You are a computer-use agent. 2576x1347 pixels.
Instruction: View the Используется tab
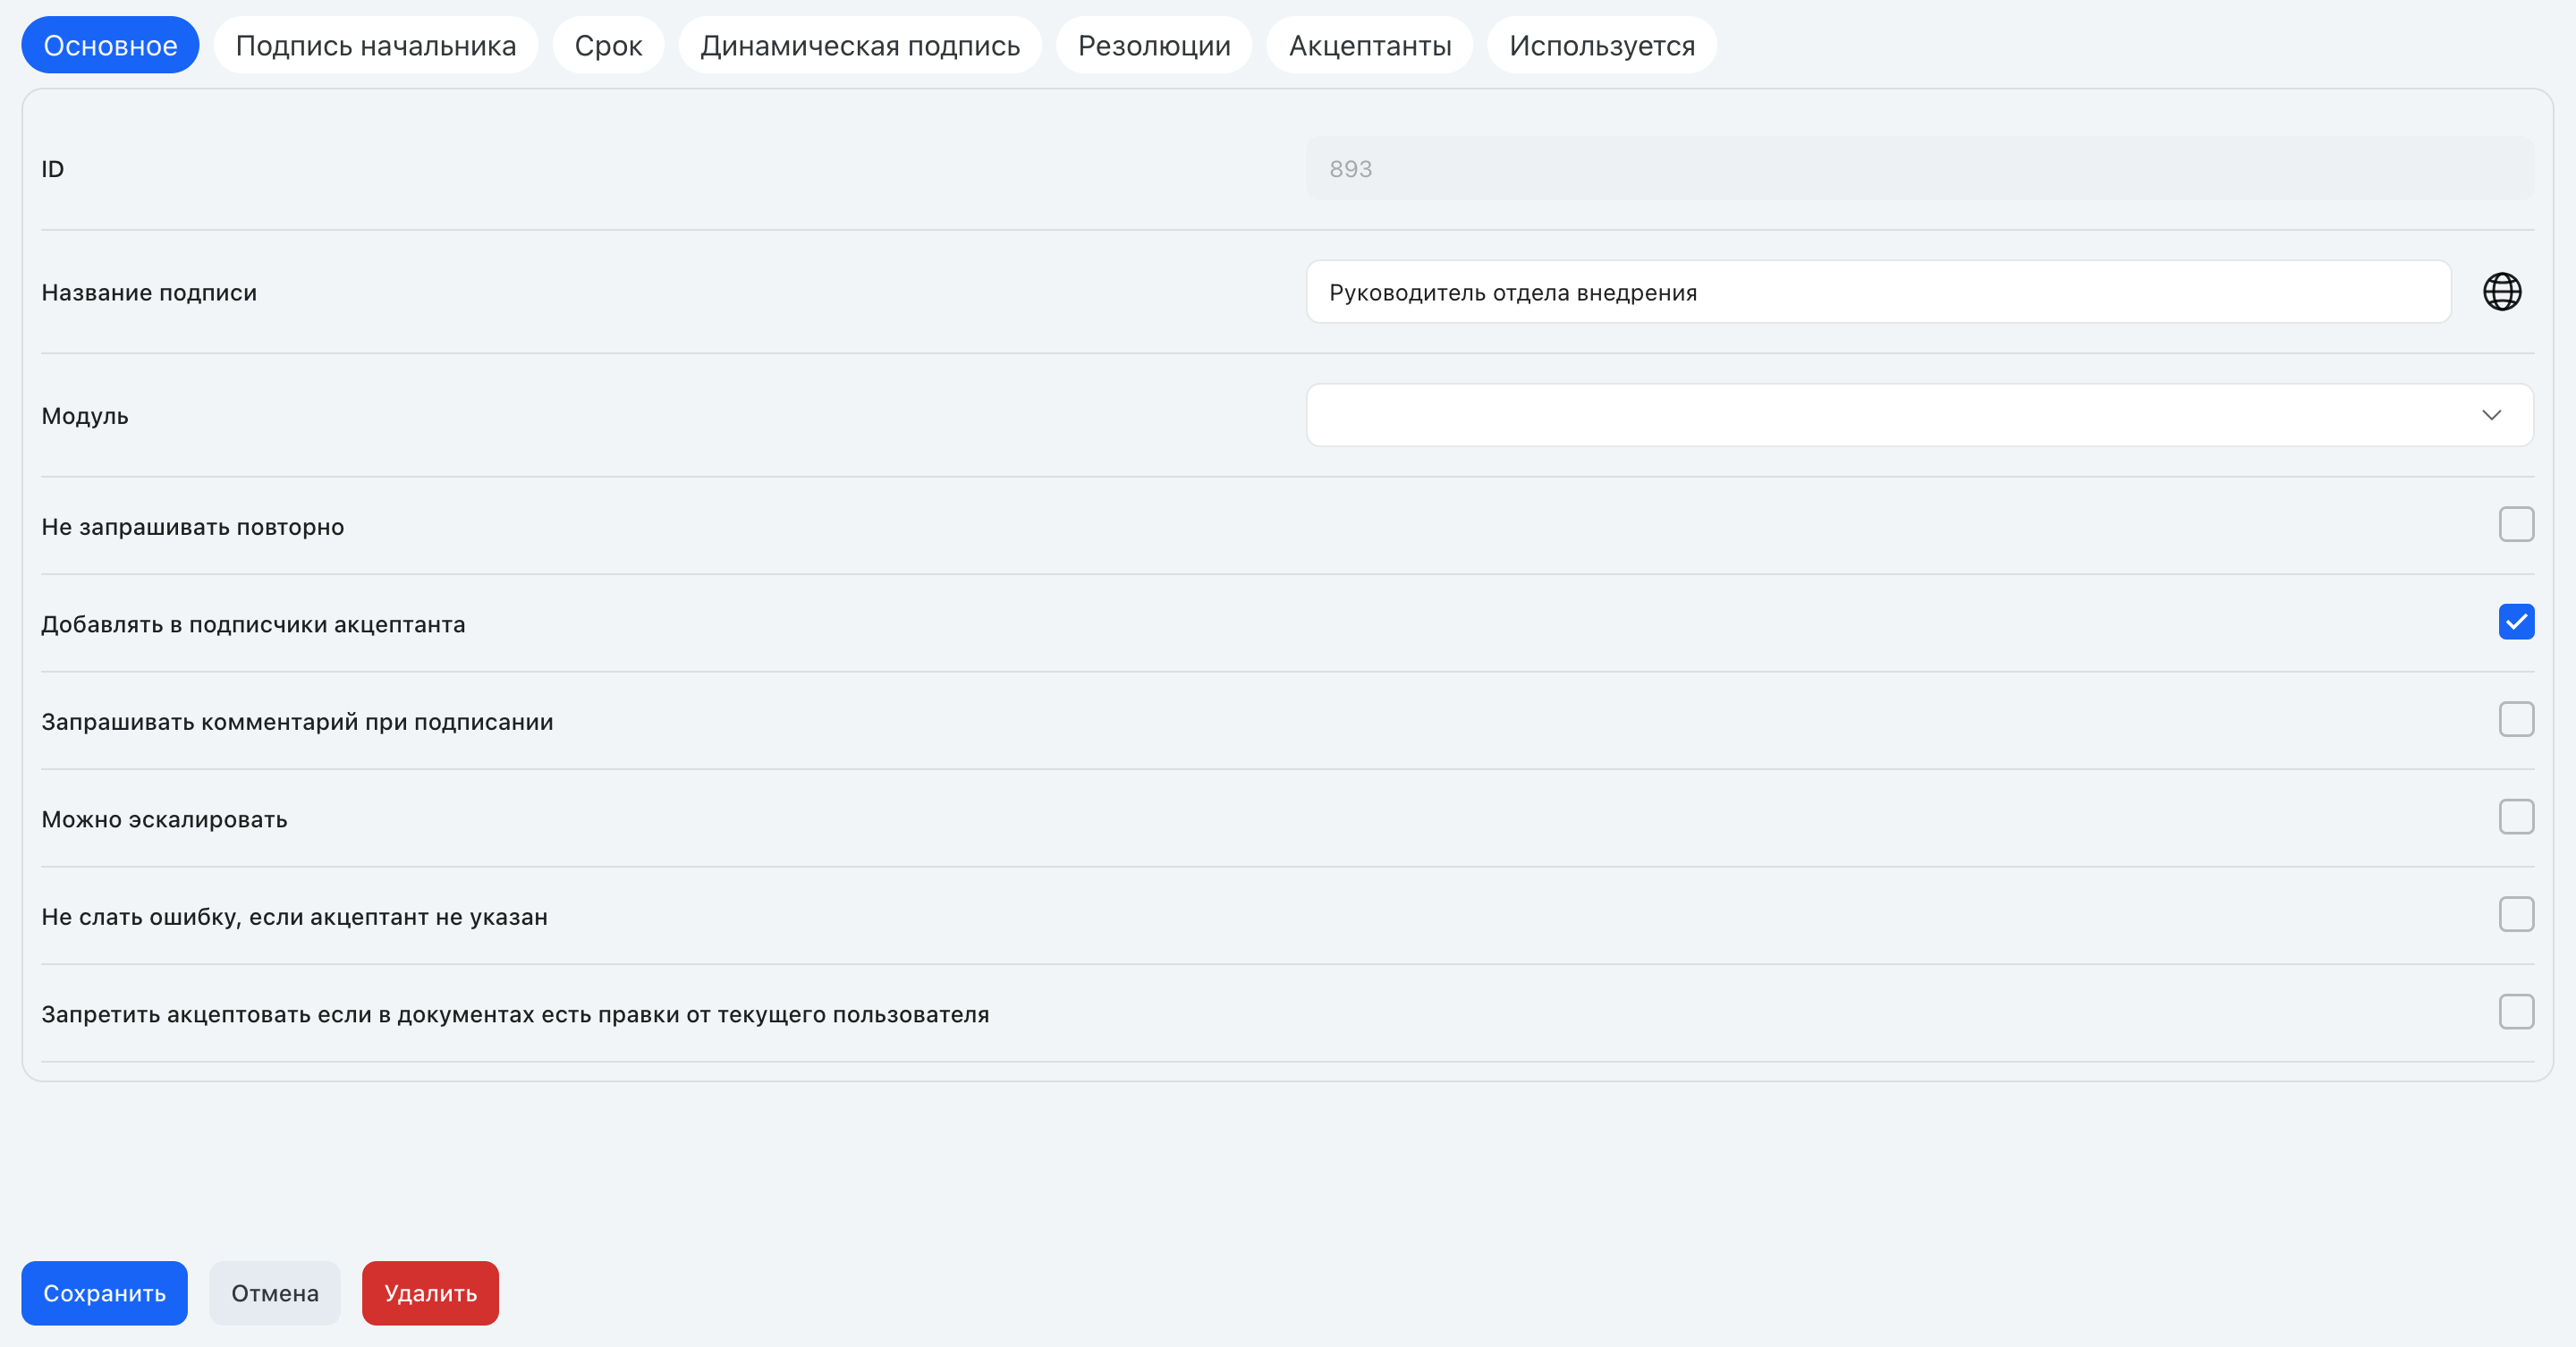pyautogui.click(x=1602, y=45)
